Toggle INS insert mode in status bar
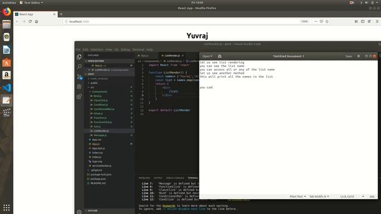The image size is (381, 214). click(x=371, y=197)
